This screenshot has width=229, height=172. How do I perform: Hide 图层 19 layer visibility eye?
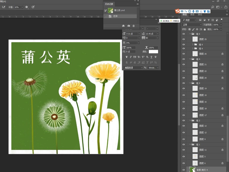(184, 88)
